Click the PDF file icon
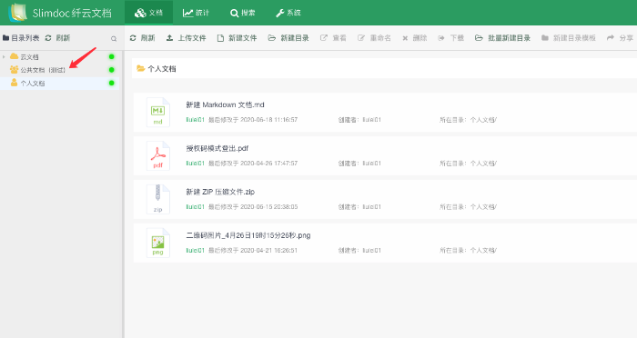The image size is (637, 338). pyautogui.click(x=158, y=155)
